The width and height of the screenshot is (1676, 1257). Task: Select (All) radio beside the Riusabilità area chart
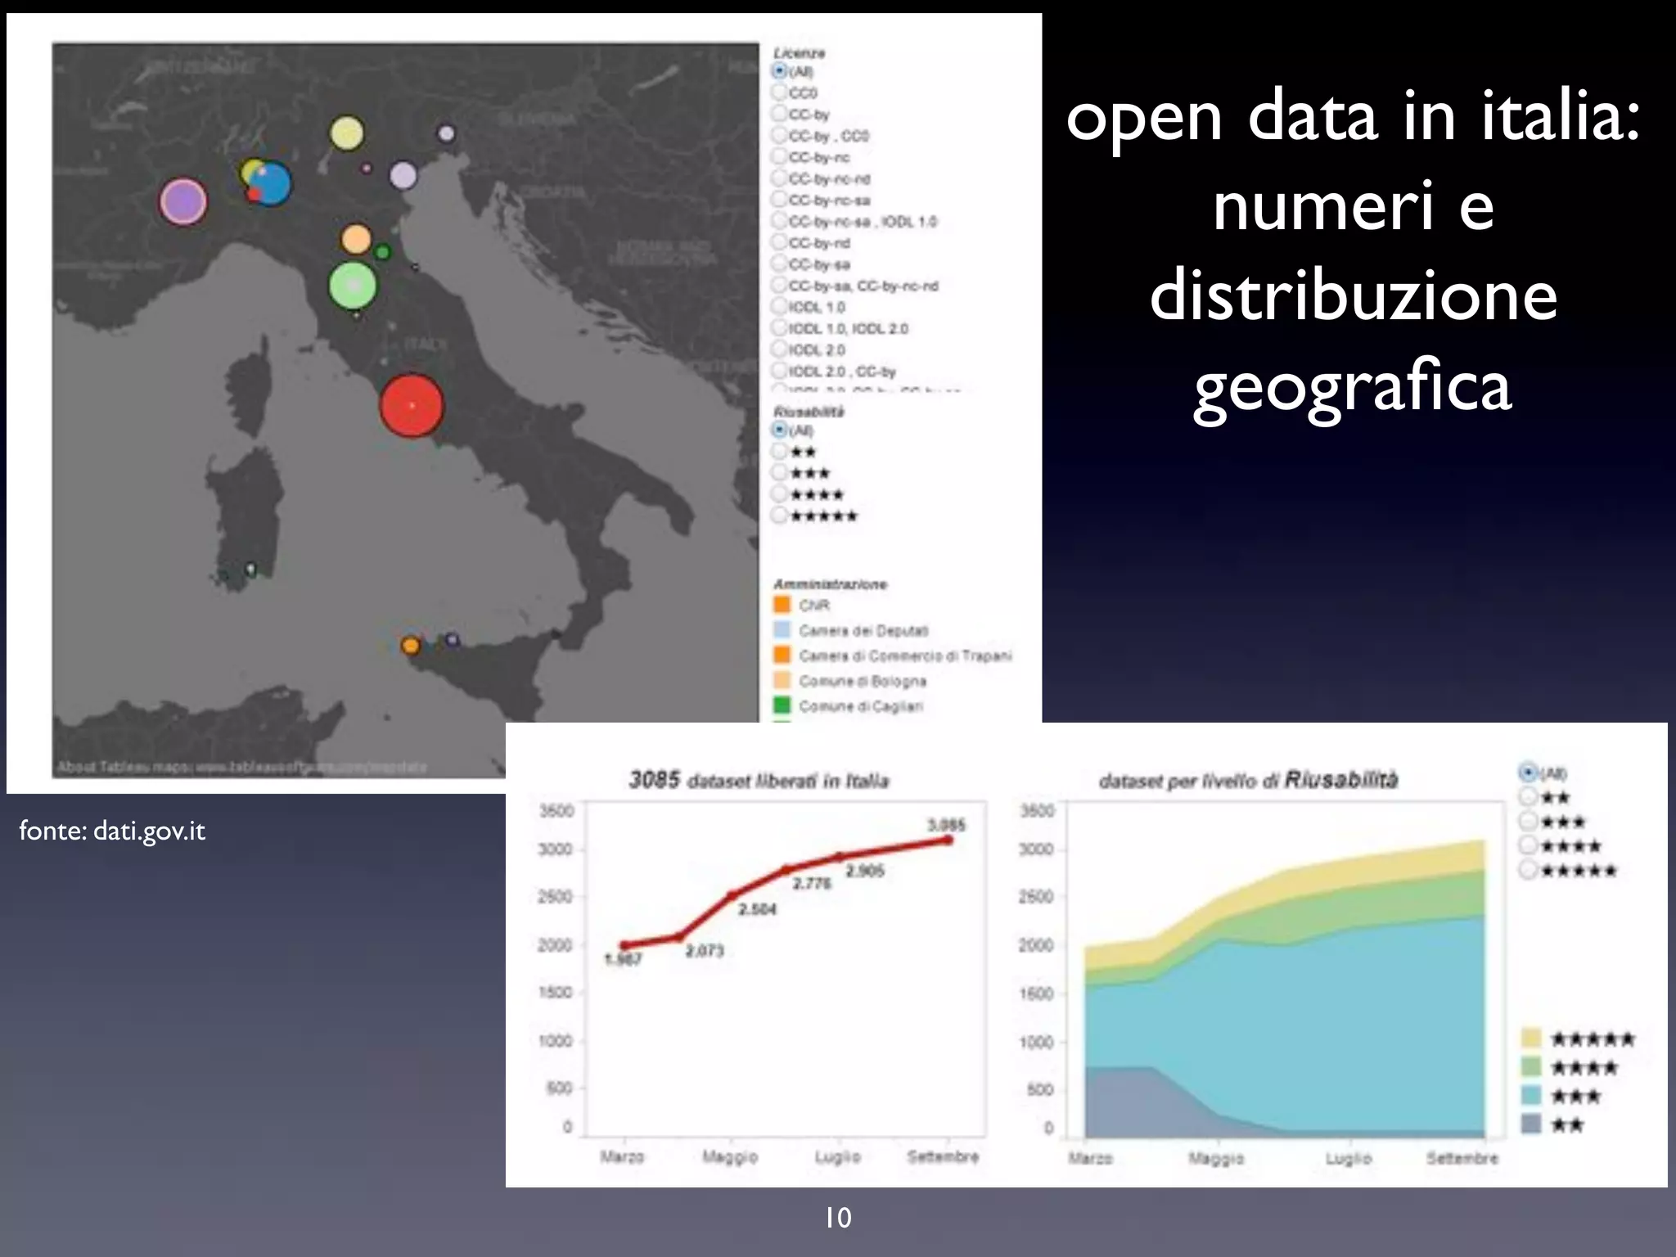coord(1527,772)
